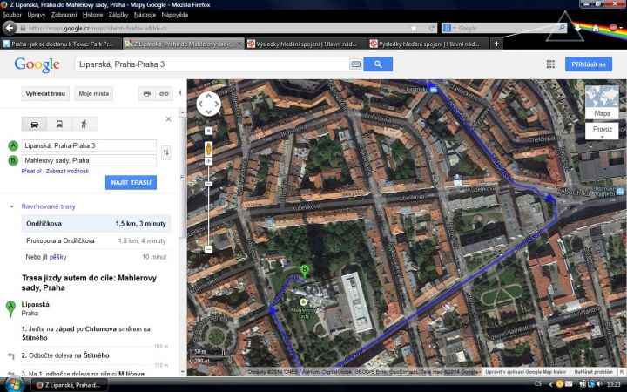Click start field Lipanská, Praha-Praha 3
Image resolution: width=627 pixels, height=392 pixels.
pos(89,145)
